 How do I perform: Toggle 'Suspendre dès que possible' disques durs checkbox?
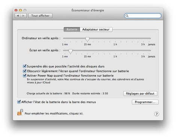click(x=25, y=66)
